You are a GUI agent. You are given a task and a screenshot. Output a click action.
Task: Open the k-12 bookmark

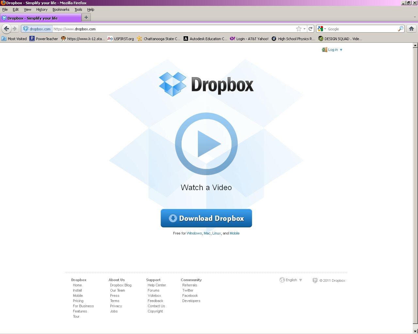coord(83,39)
